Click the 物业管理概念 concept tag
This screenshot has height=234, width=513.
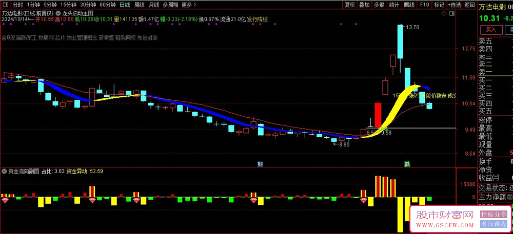pyautogui.click(x=82, y=37)
